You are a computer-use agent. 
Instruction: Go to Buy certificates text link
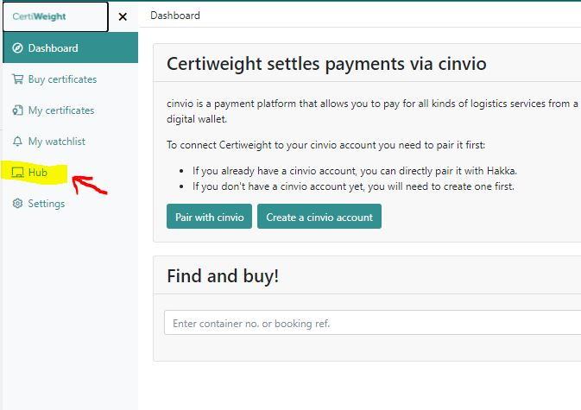pos(62,79)
